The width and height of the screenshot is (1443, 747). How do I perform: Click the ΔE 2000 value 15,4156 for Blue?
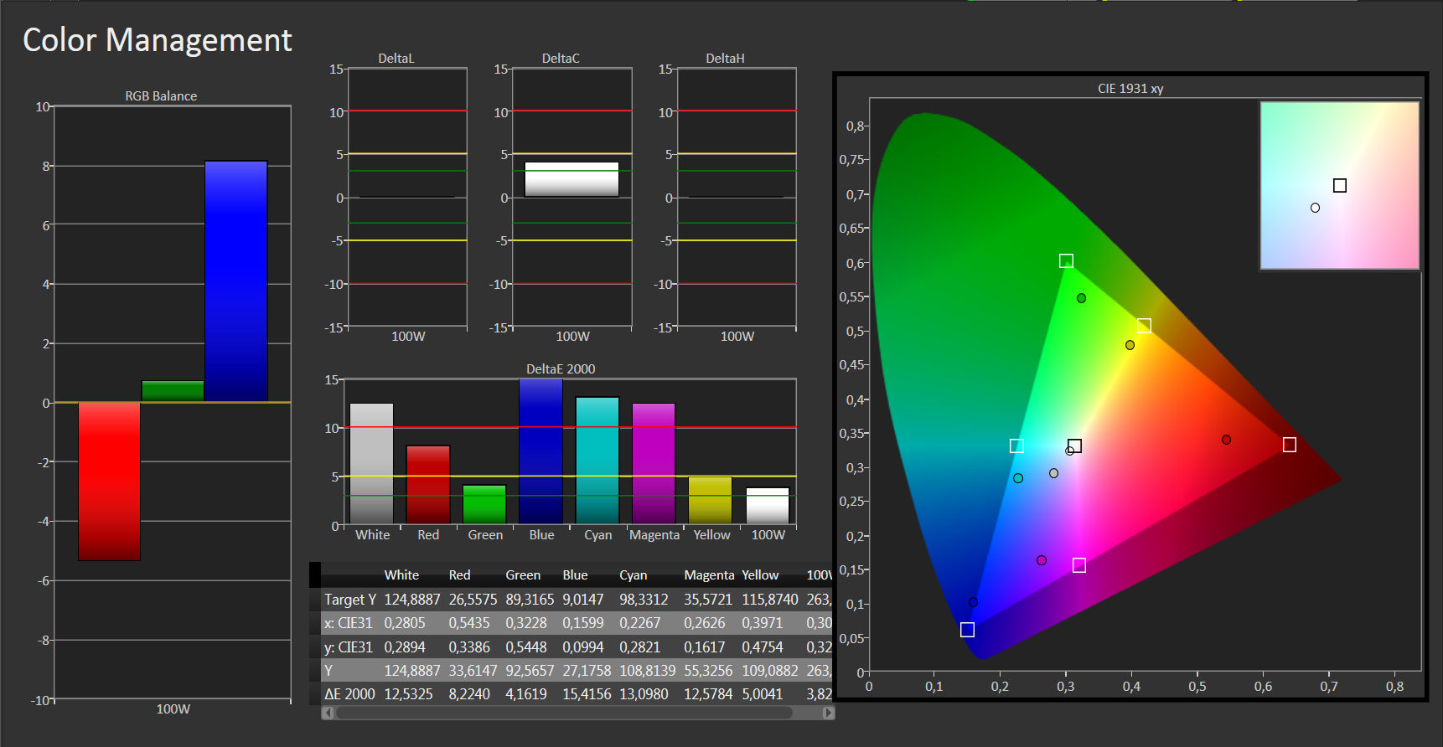click(587, 694)
